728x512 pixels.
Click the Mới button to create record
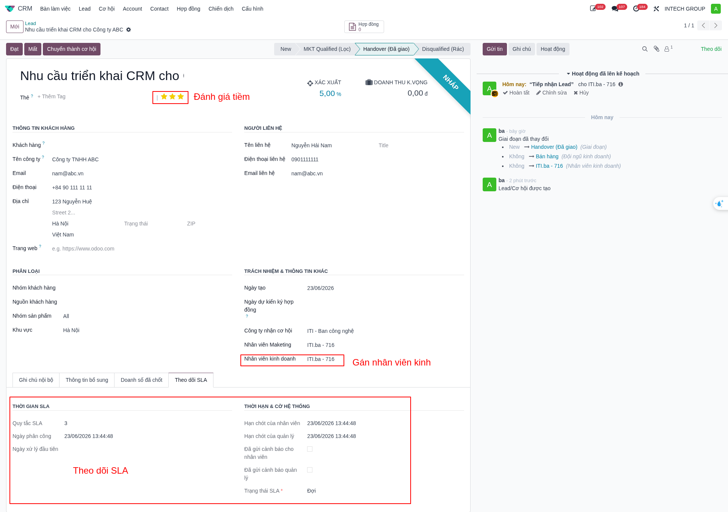tap(15, 27)
